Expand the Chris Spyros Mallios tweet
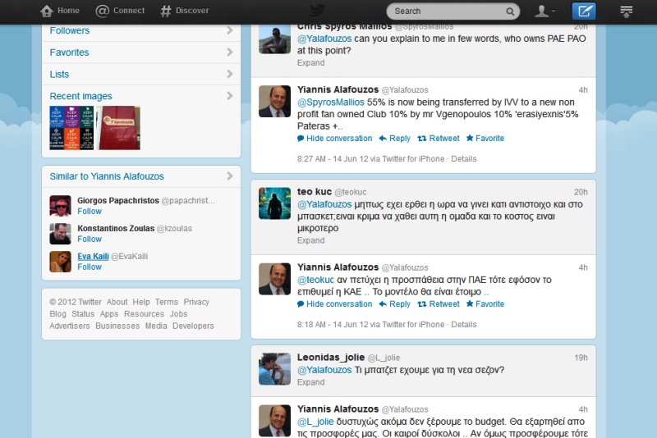Viewport: 657px width, 438px height. coord(310,63)
